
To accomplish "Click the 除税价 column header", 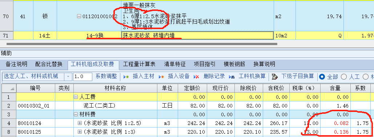I will [249, 88].
